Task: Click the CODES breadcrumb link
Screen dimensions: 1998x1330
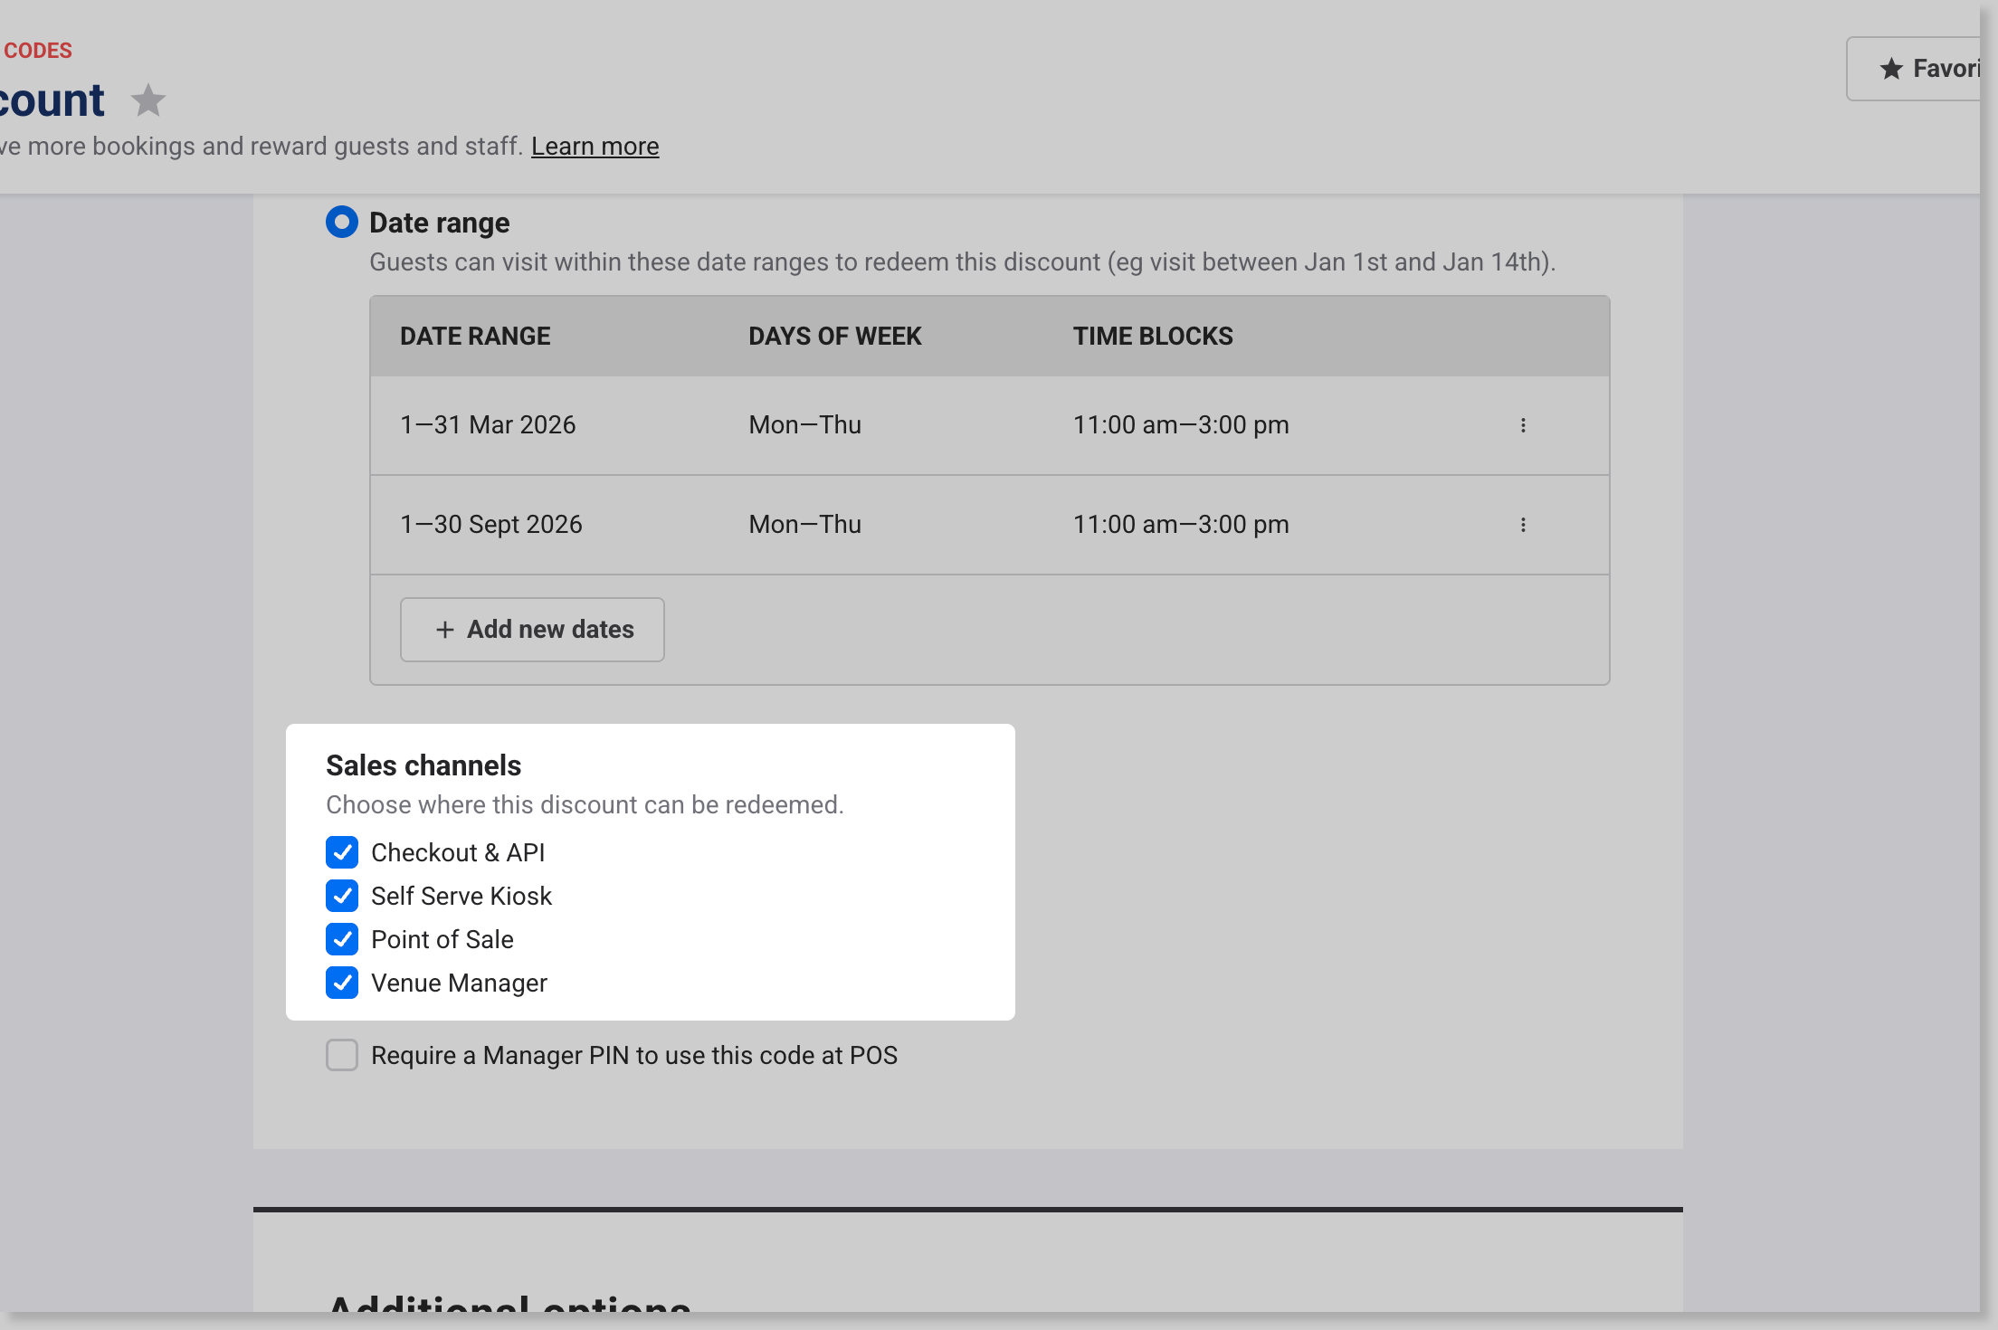Action: coord(37,51)
